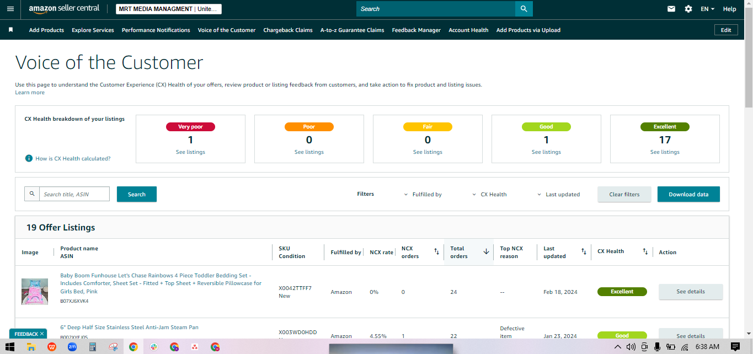See listings under Poor
753x354 pixels.
point(309,152)
